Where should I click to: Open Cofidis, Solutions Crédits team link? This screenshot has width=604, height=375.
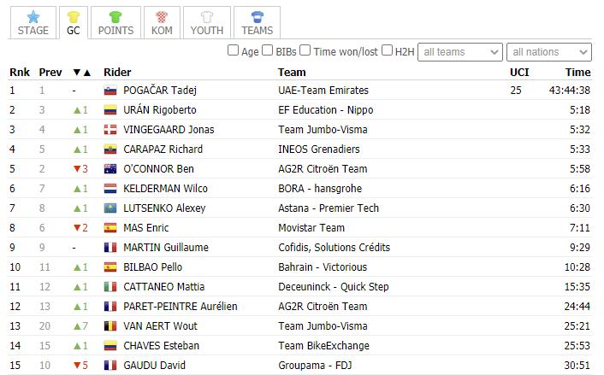click(334, 248)
